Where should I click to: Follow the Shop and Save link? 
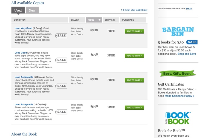point(187,54)
